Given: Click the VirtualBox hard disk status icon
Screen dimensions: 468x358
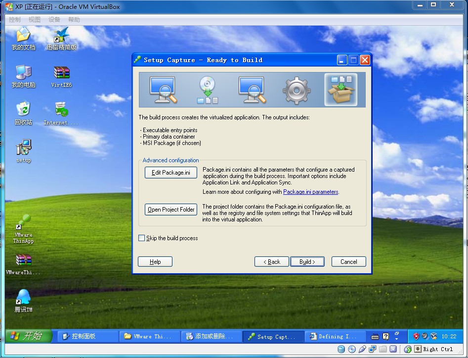Looking at the screenshot, I should [341, 349].
